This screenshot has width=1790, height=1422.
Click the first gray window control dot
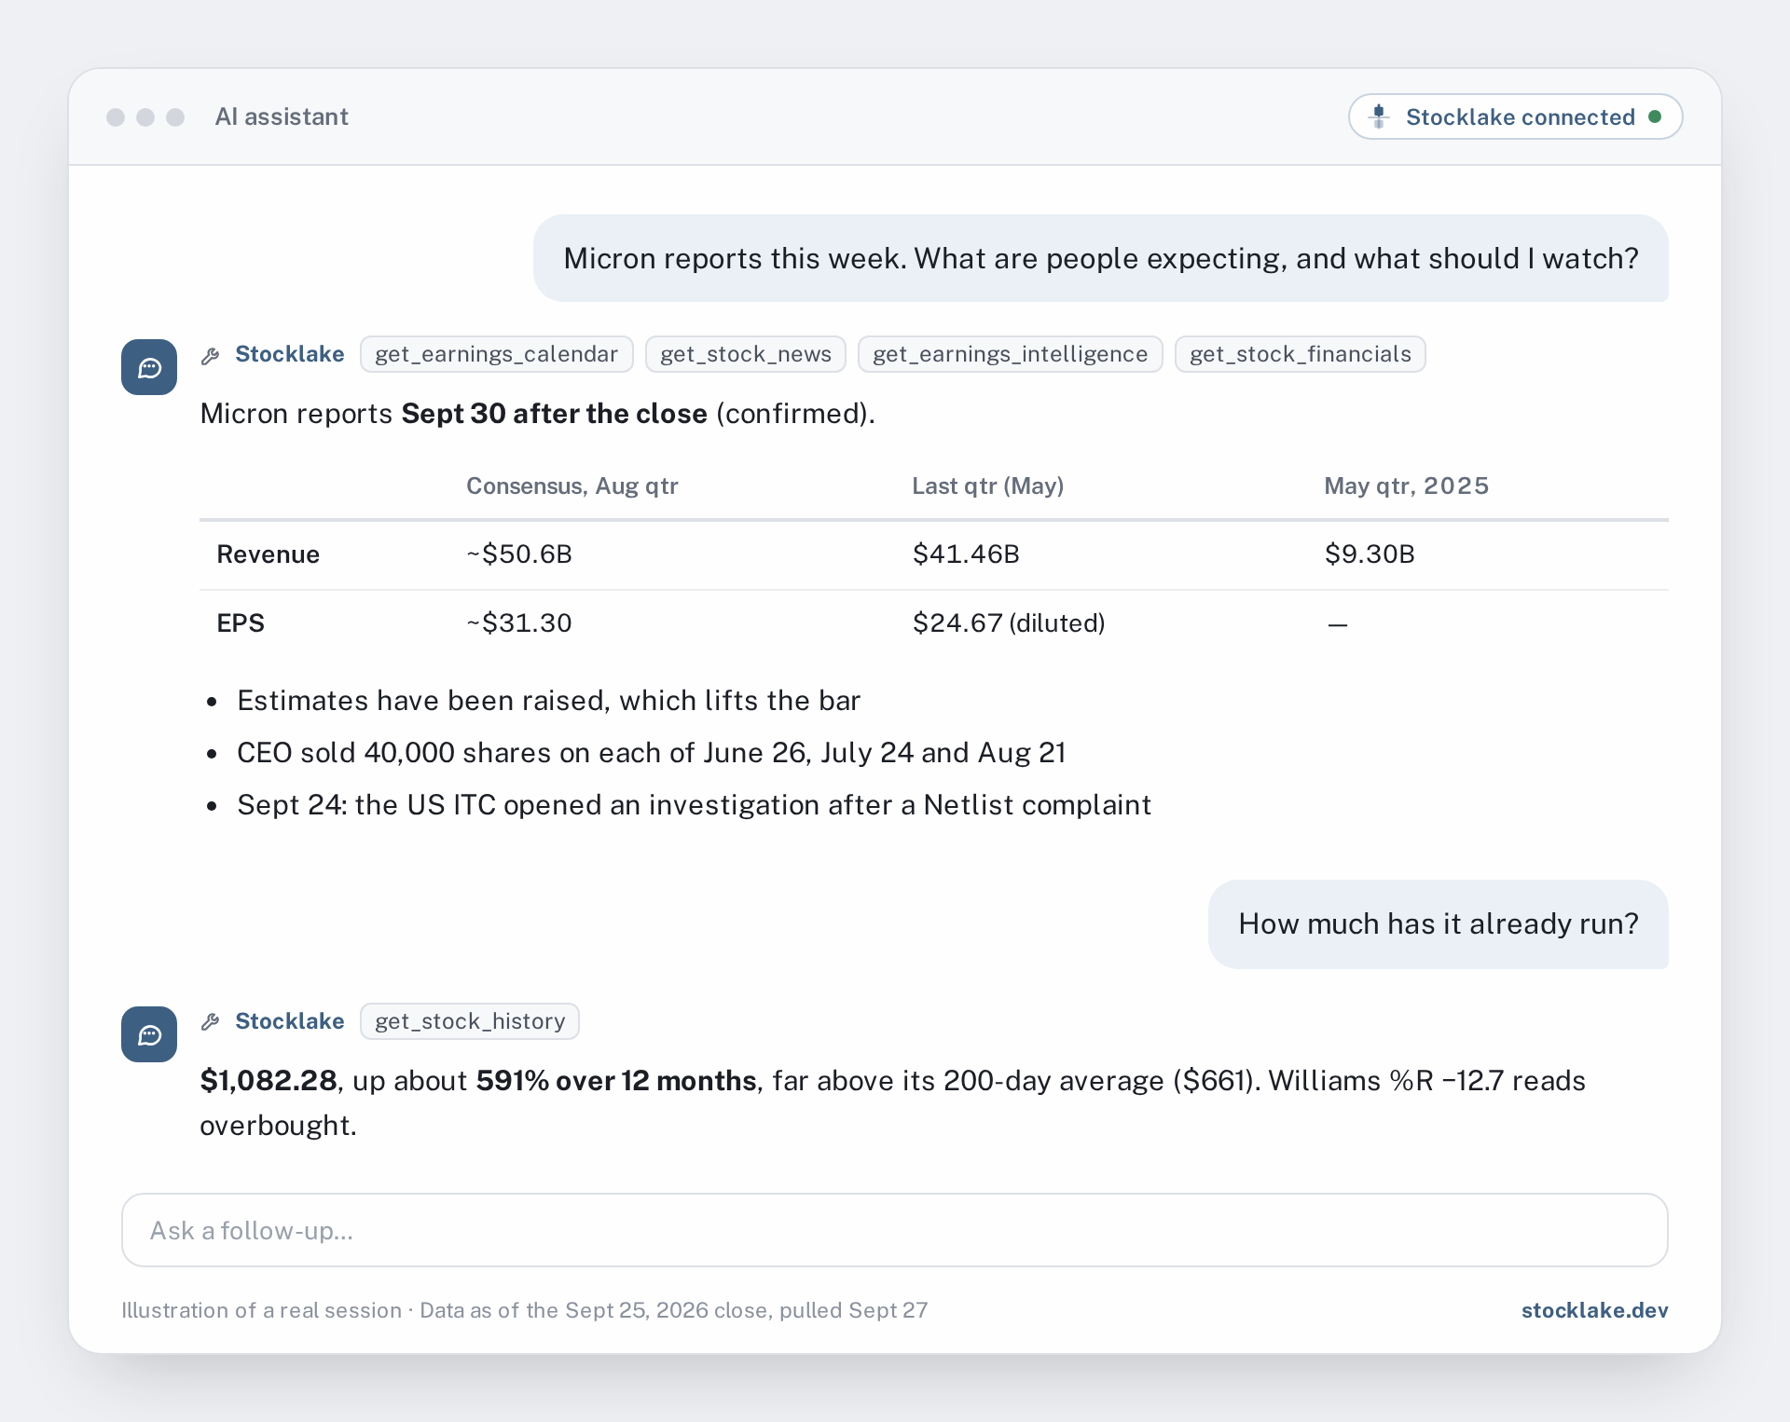click(x=116, y=116)
